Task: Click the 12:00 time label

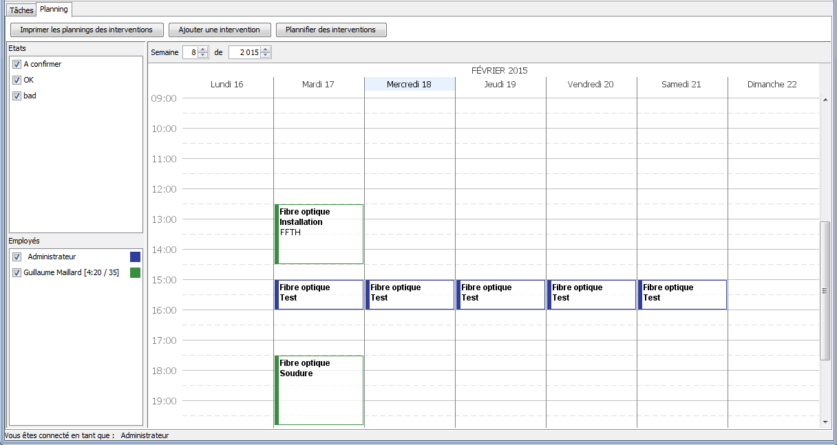Action: (164, 189)
